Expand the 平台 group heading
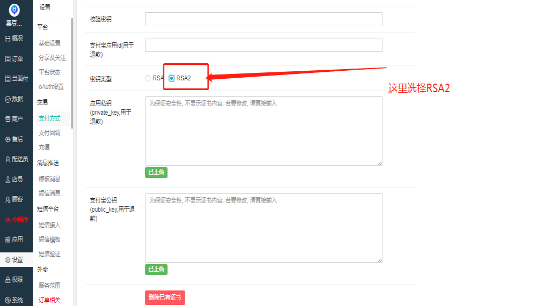 [42, 27]
